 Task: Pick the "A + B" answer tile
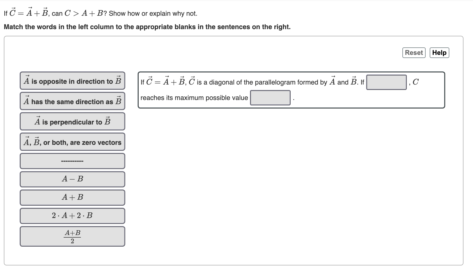pyautogui.click(x=72, y=197)
